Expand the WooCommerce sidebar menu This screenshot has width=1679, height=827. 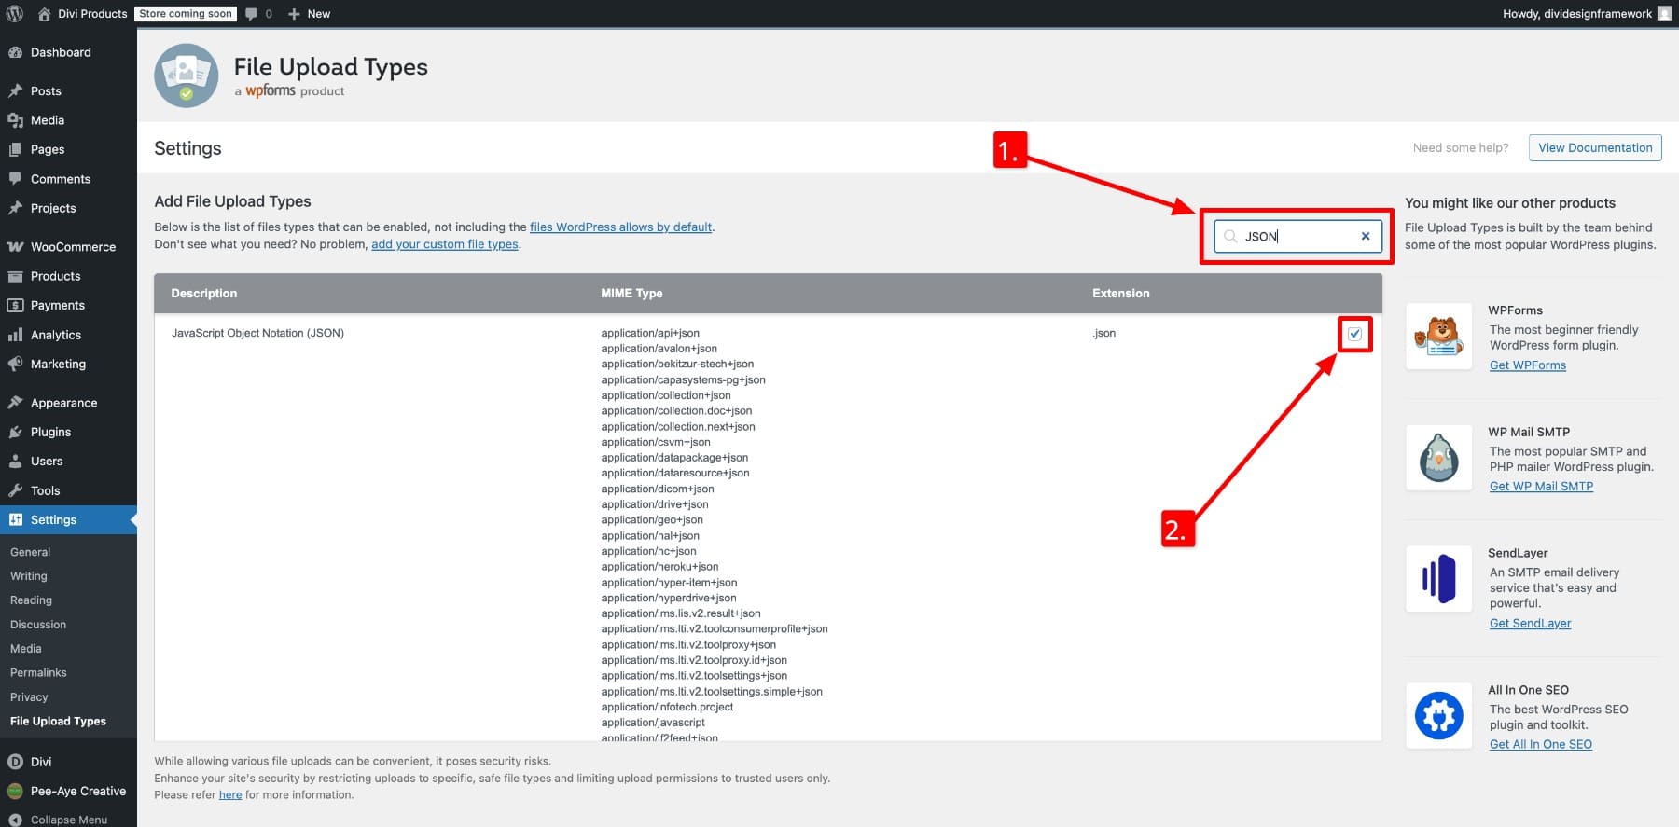[73, 247]
